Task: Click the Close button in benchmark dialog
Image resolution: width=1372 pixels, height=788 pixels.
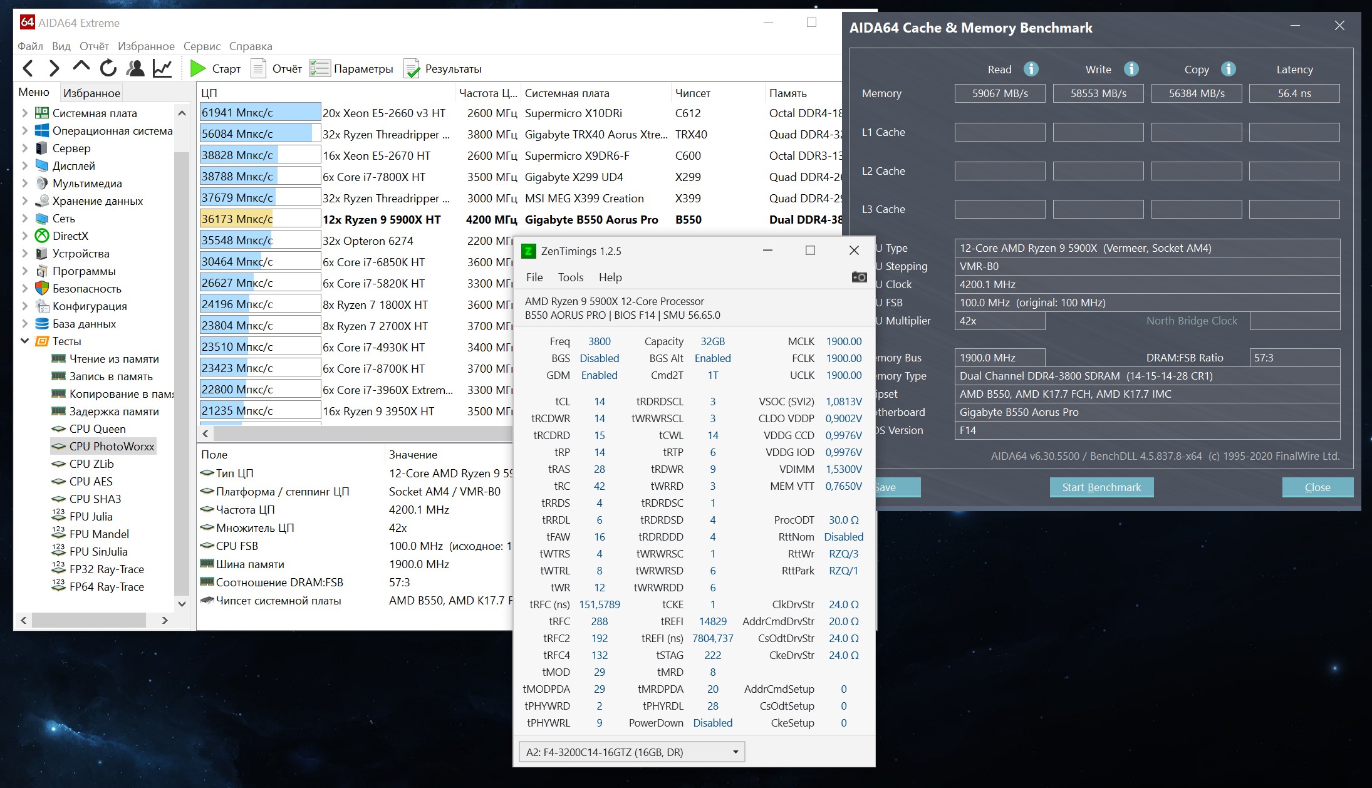Action: (x=1317, y=487)
